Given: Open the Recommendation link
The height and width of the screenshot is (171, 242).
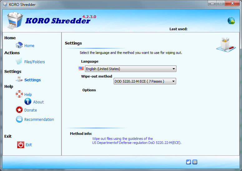Looking at the screenshot, I should (39, 120).
